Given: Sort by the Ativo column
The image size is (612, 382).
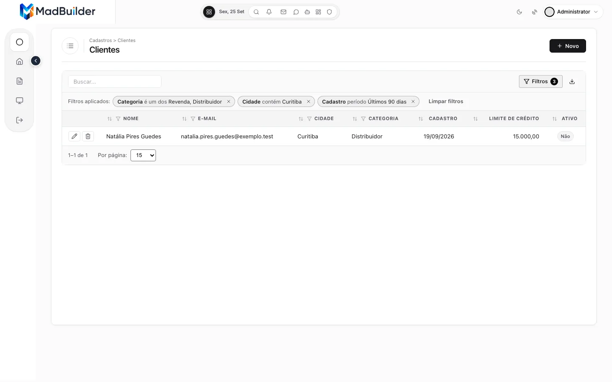Looking at the screenshot, I should tap(555, 119).
